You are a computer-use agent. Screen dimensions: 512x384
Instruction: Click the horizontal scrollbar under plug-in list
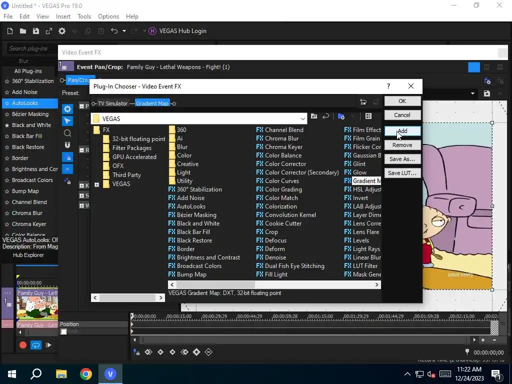pyautogui.click(x=274, y=284)
